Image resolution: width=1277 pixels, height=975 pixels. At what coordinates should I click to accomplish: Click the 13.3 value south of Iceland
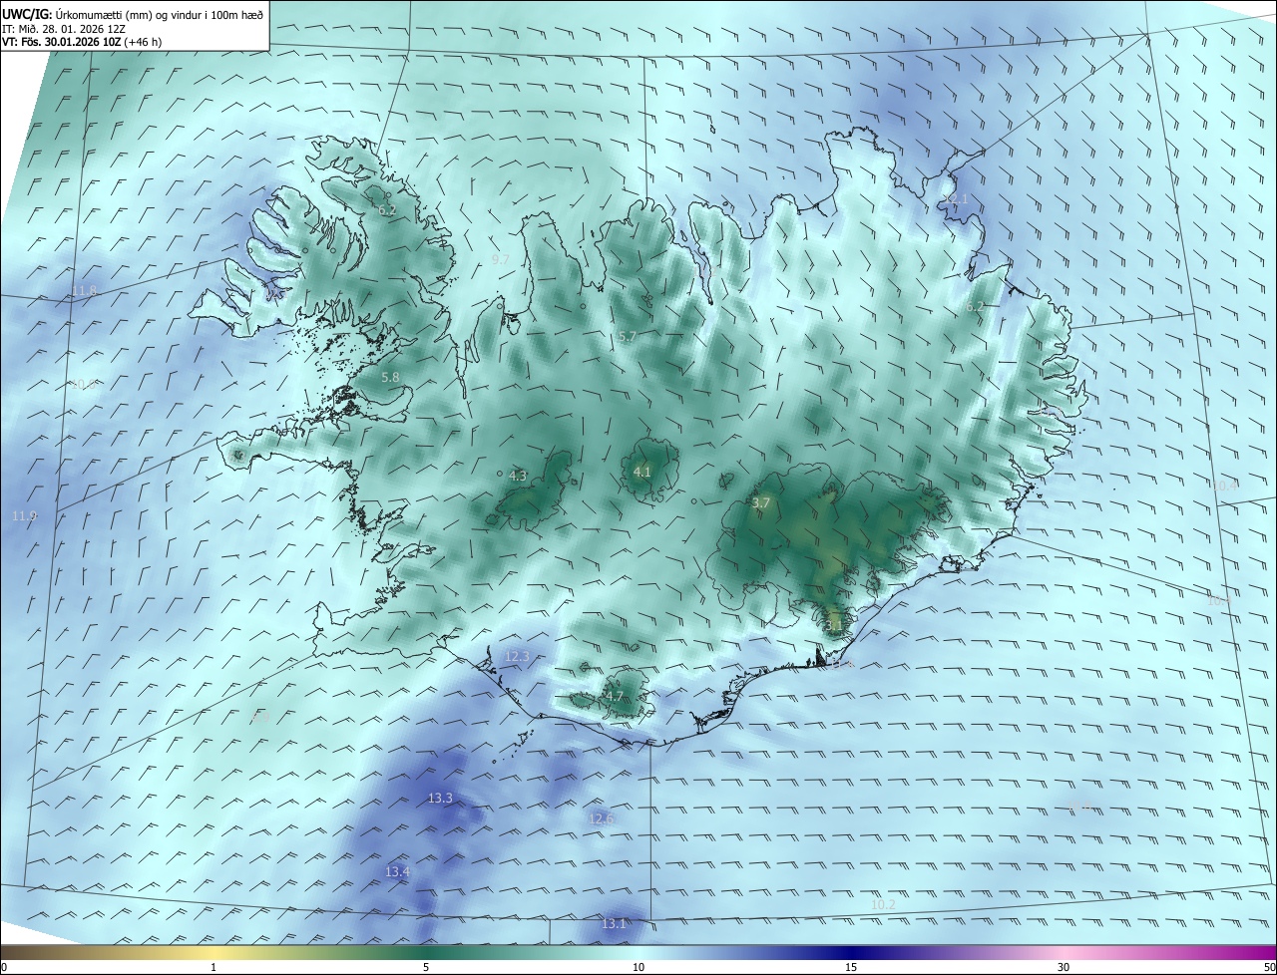coord(440,798)
